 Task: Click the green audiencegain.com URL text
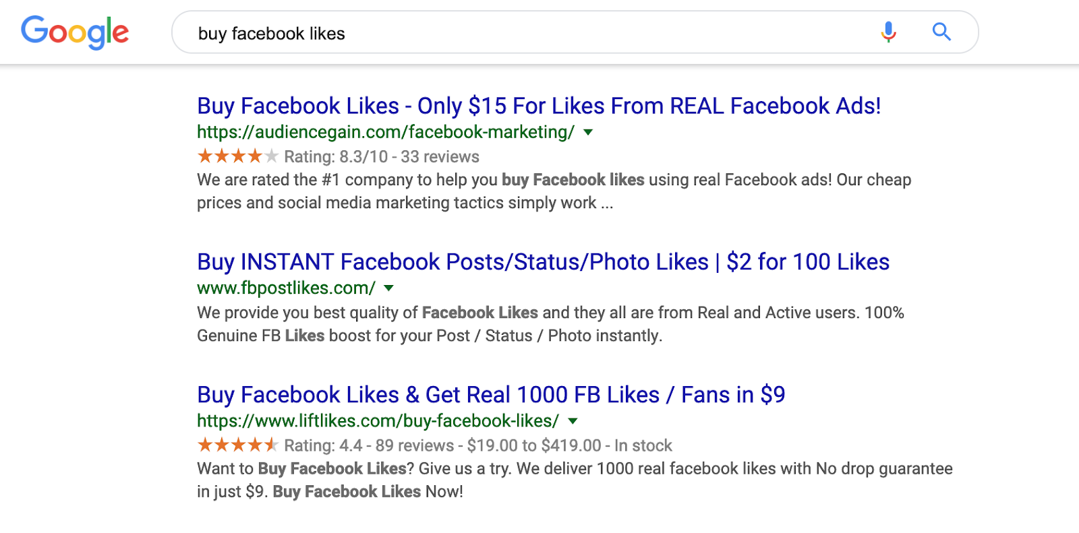coord(383,132)
